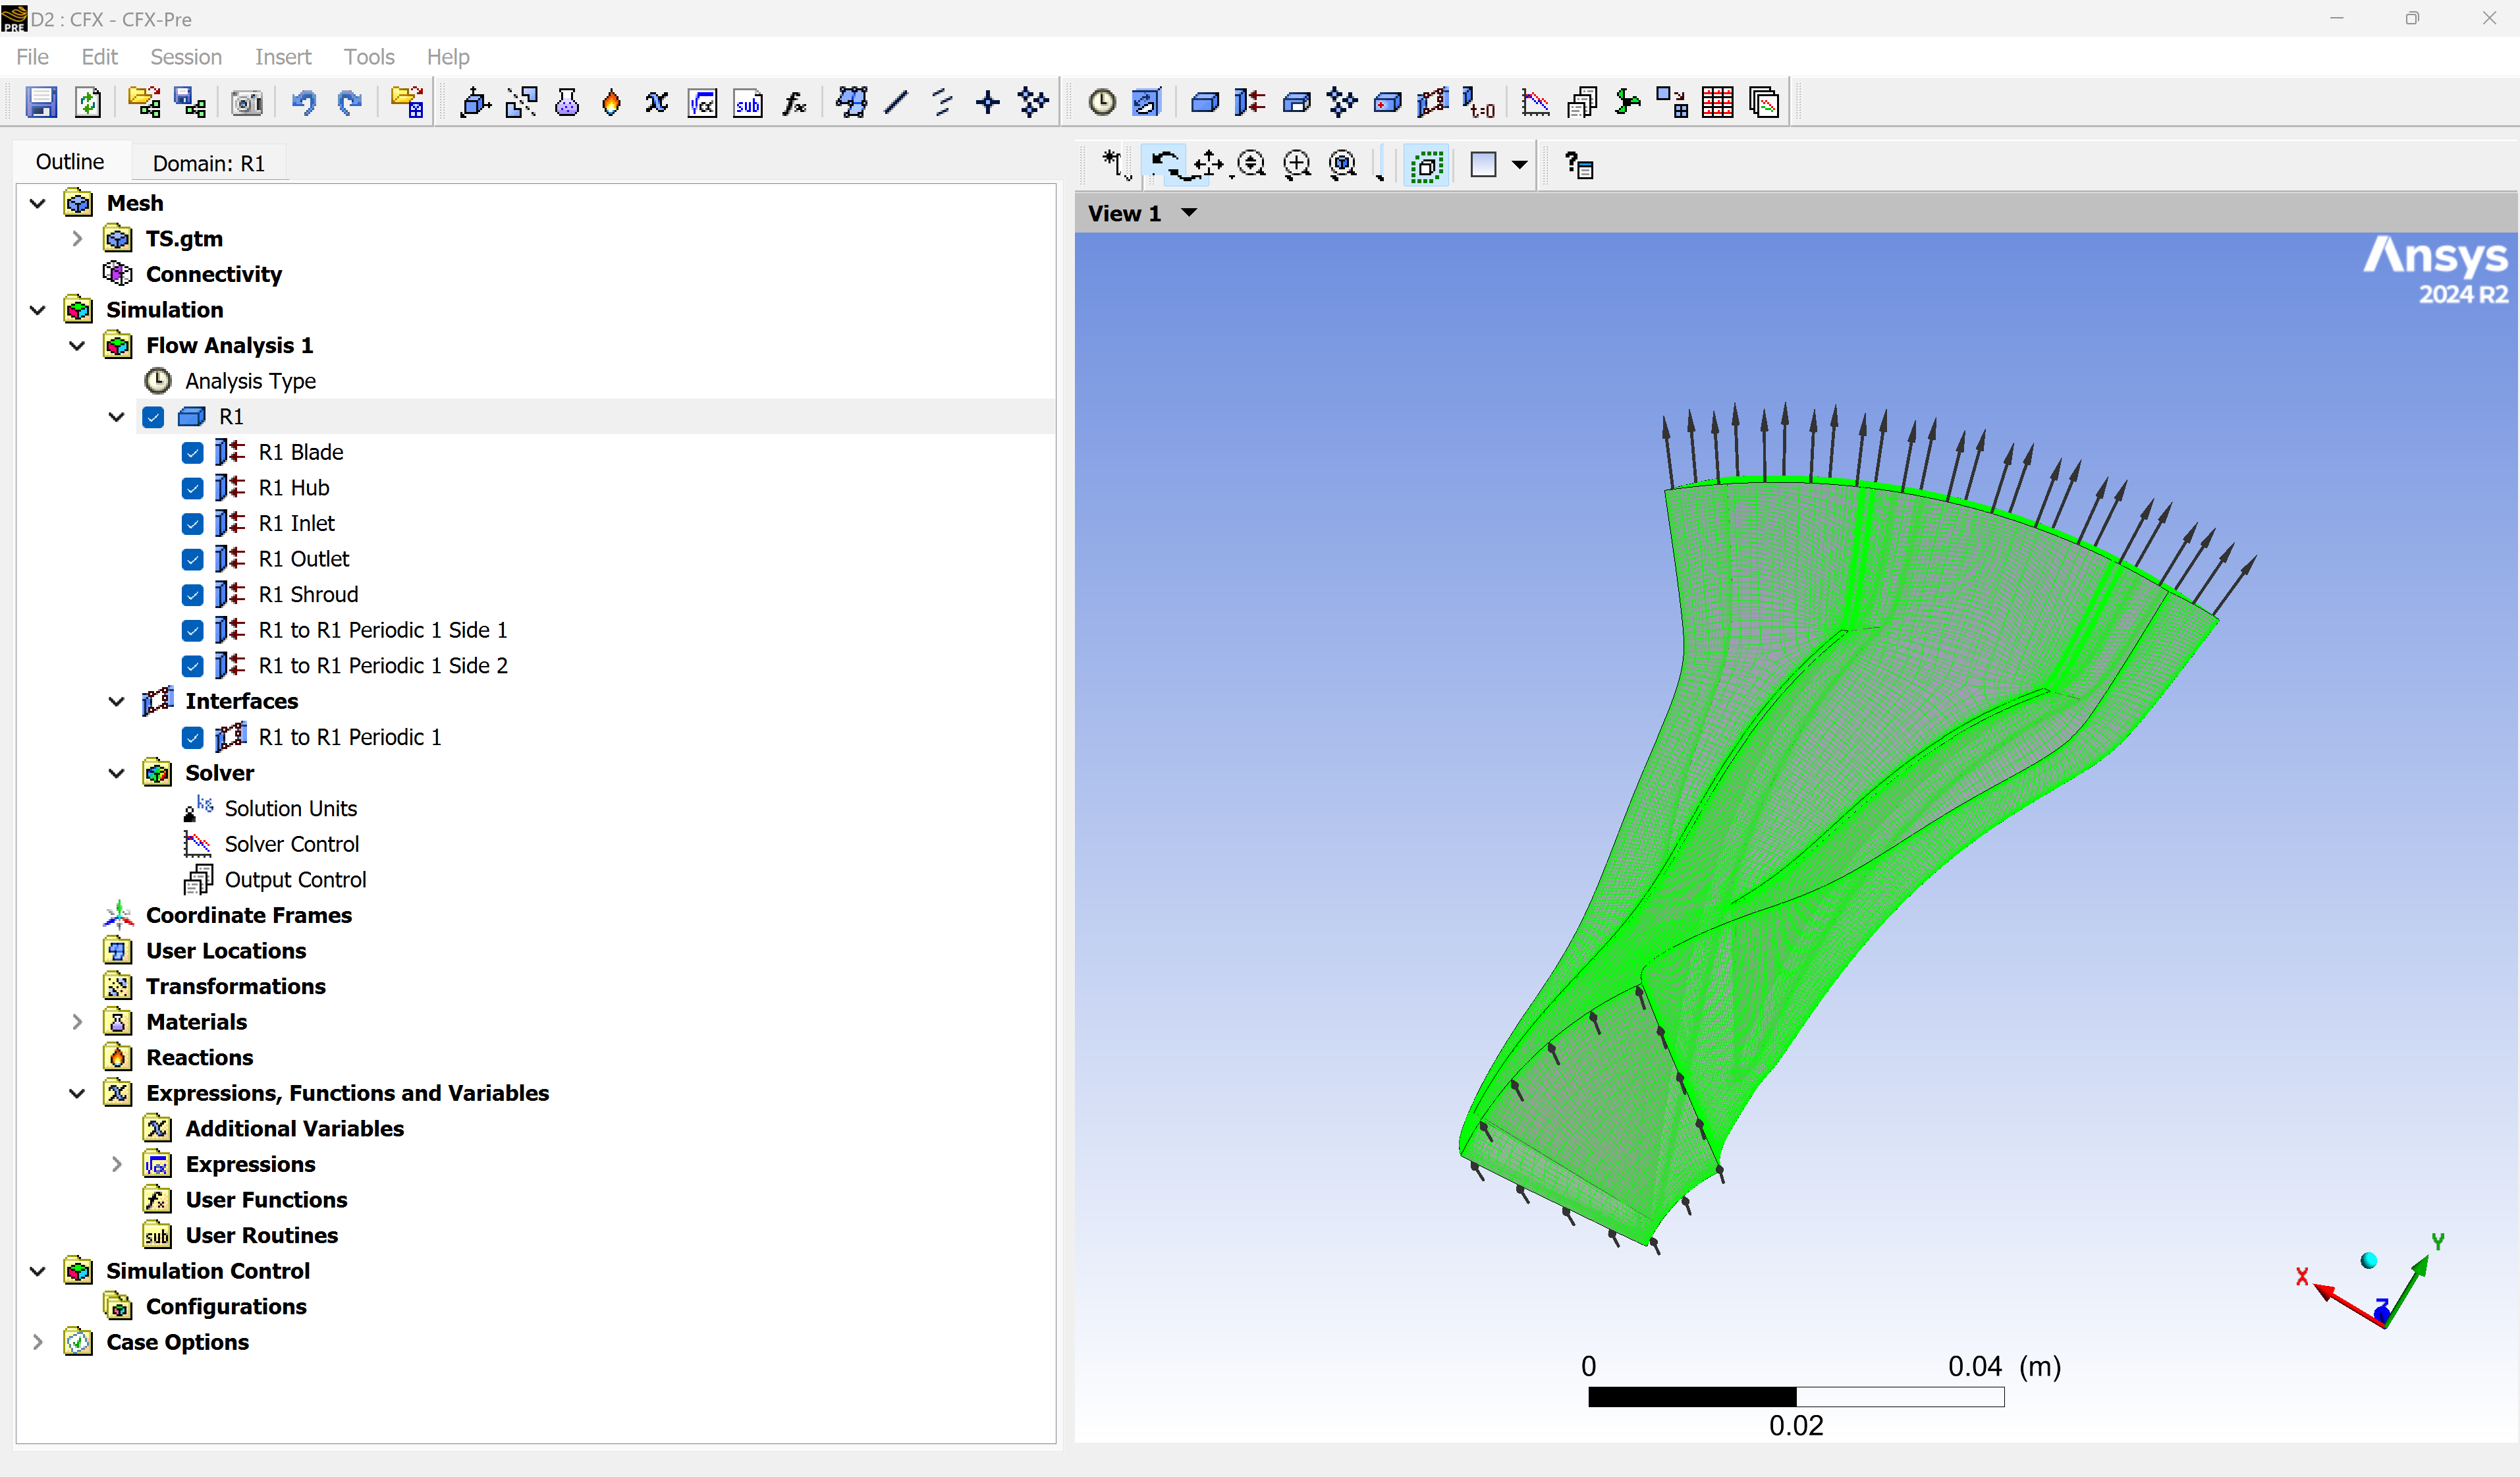
Task: Click the Domain Interface toolbar icon
Action: (1433, 102)
